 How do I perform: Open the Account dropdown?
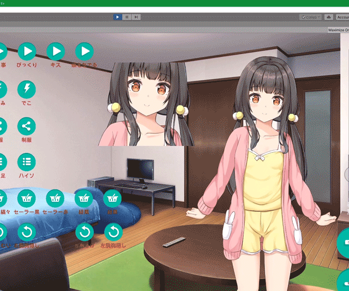pos(343,17)
